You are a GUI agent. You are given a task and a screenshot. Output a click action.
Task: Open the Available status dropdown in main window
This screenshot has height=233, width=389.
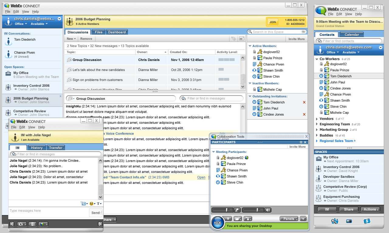point(39,24)
